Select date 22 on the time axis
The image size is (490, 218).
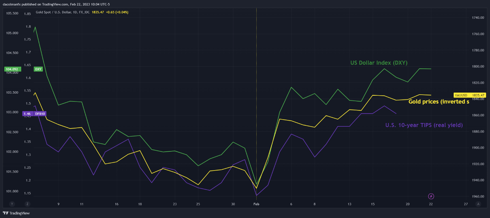click(x=431, y=204)
